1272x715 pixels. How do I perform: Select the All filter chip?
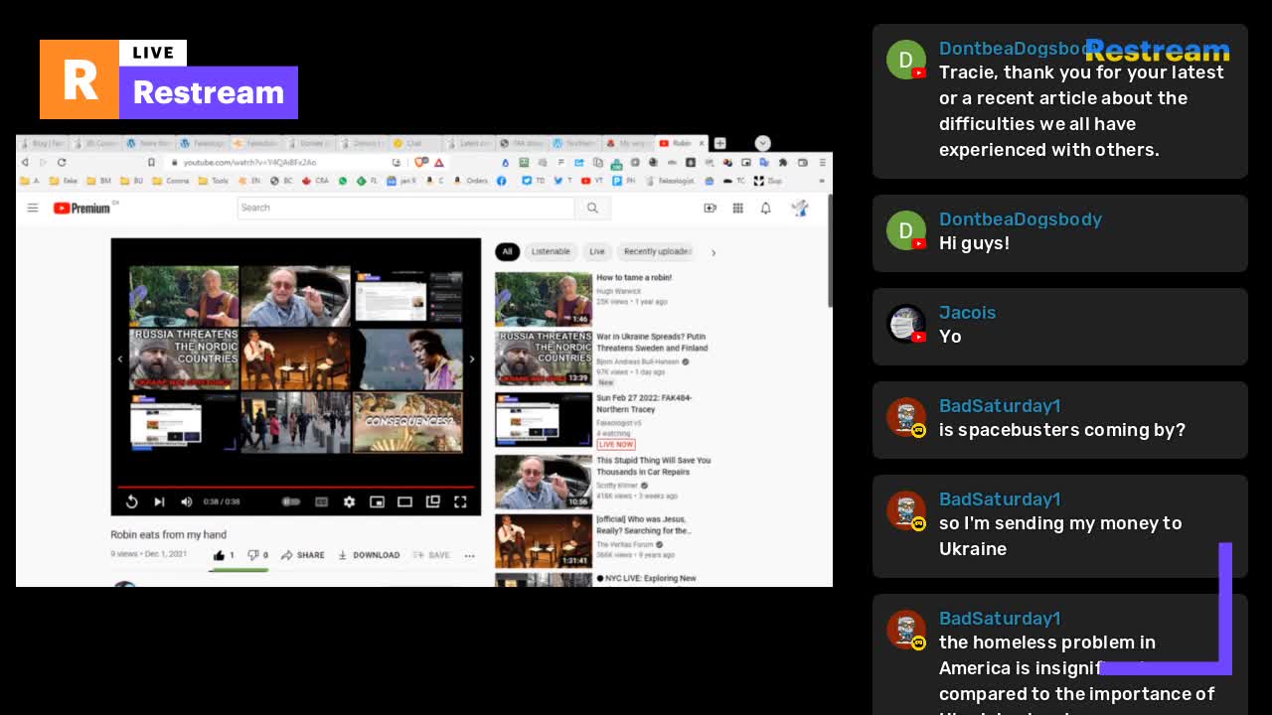(x=507, y=251)
